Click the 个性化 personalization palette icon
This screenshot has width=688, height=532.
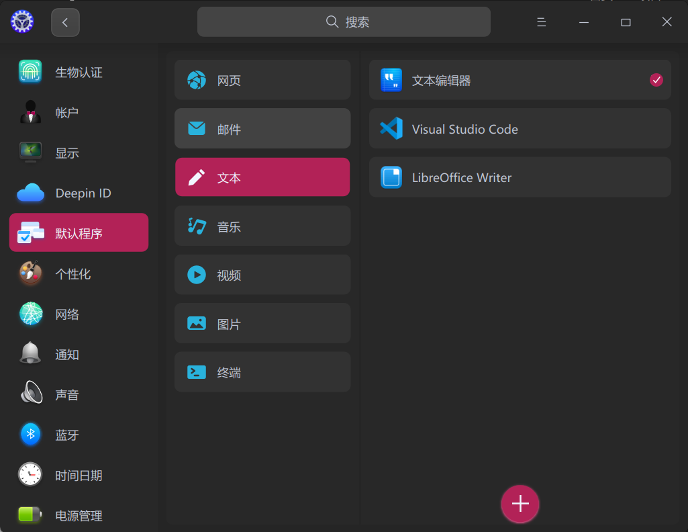coord(30,273)
